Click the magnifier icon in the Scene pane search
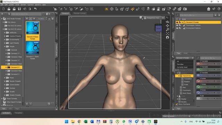This screenshot has height=125, width=222. (177, 15)
